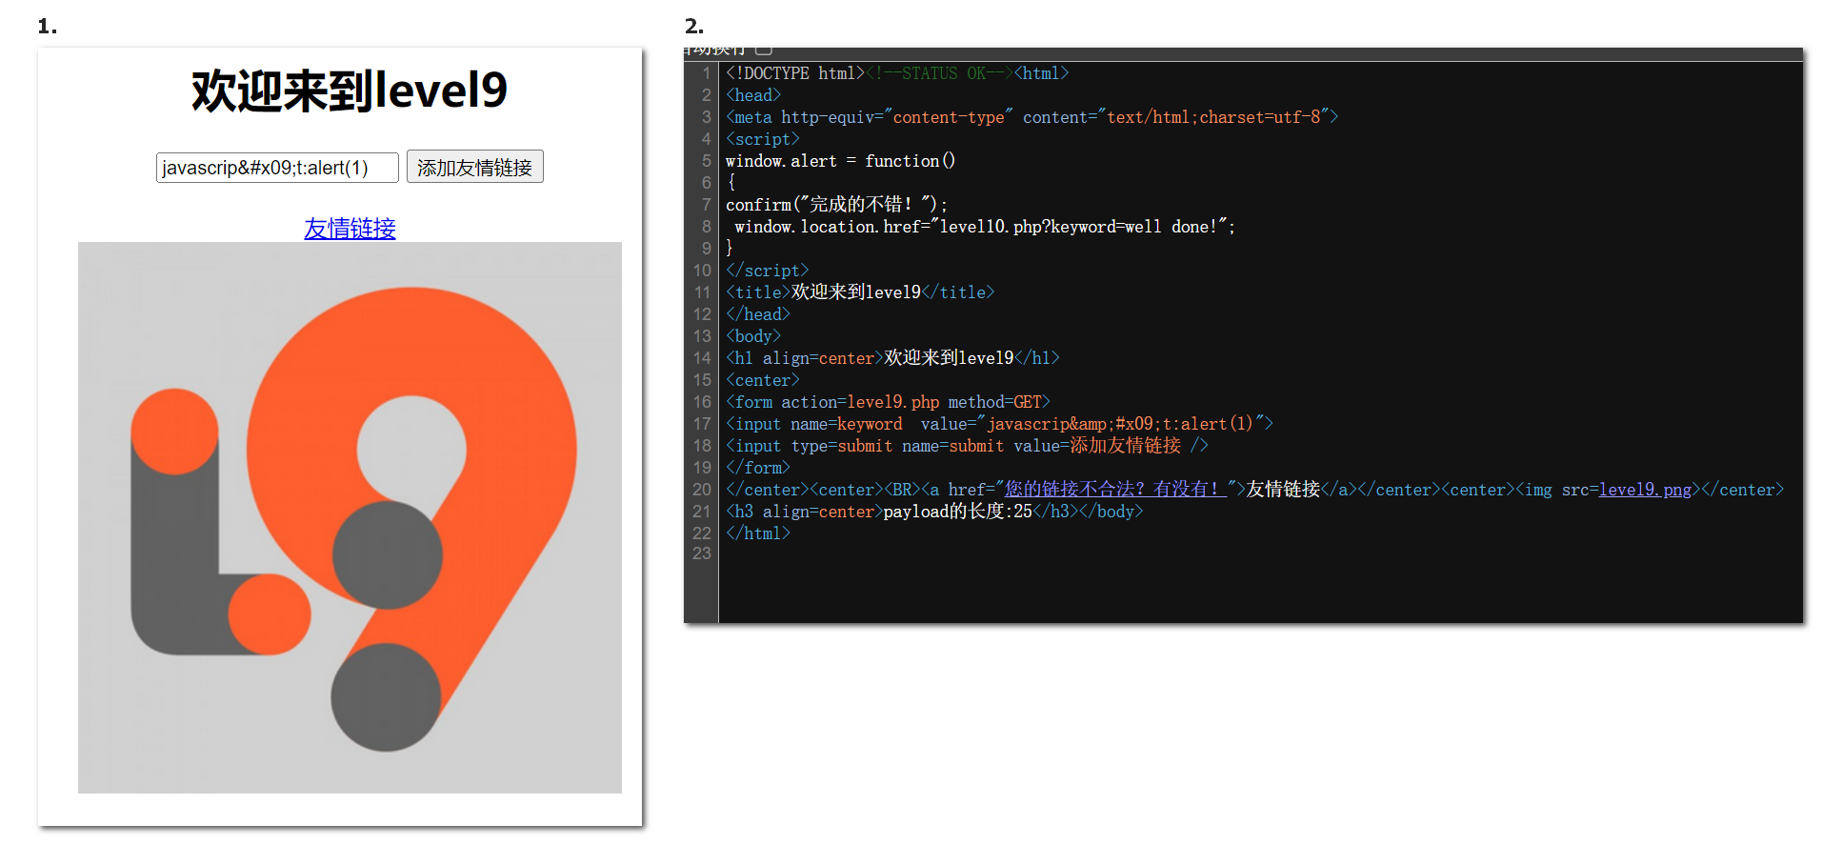1842x865 pixels.
Task: Open the level9.png link in the source
Action: tap(1645, 490)
